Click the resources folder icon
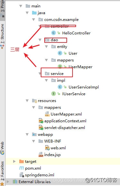120x186 pixels. pyautogui.click(x=34, y=101)
